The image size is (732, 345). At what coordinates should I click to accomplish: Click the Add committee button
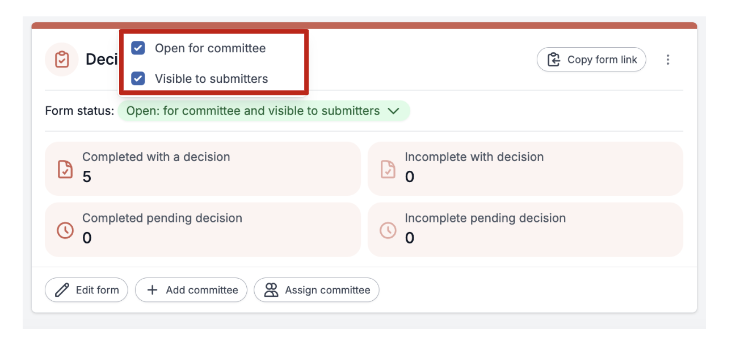click(x=191, y=290)
